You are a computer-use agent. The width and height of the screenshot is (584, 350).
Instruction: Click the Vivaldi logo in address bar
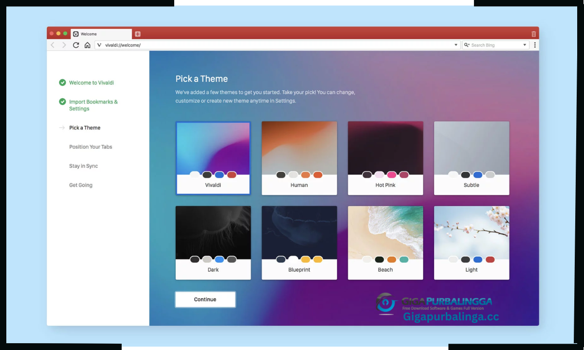point(99,45)
